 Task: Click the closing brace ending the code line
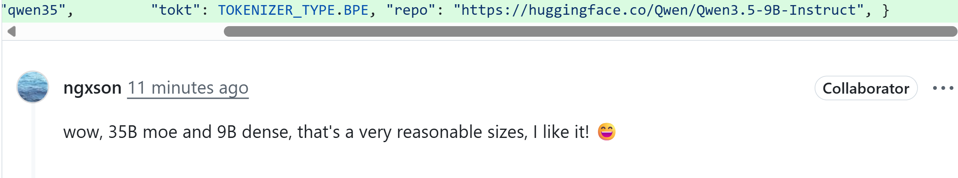pos(885,10)
